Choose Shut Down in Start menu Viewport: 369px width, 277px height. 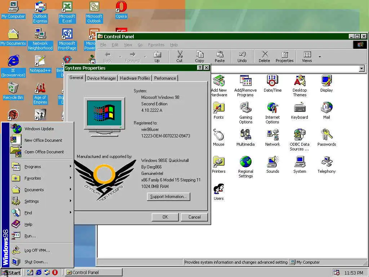coord(41,262)
